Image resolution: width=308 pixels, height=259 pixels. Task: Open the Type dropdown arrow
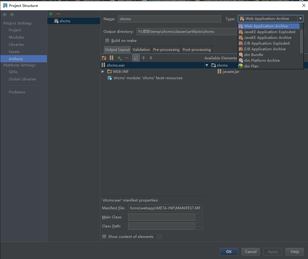[x=300, y=19]
